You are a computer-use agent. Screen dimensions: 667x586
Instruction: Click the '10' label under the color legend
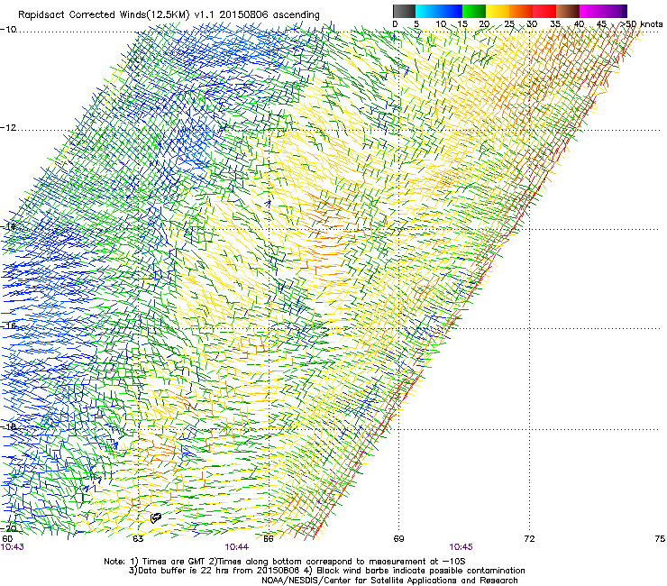coord(441,23)
